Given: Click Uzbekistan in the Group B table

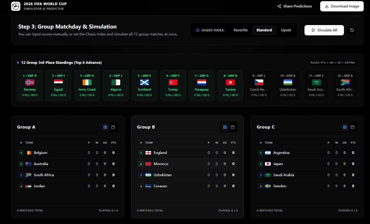Looking at the screenshot, I should tap(187, 175).
